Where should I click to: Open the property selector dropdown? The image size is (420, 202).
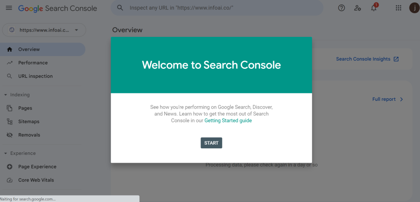tap(44, 30)
